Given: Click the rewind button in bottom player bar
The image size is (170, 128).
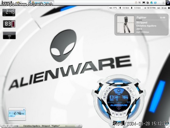Looking at the screenshot, I should tap(4, 126).
